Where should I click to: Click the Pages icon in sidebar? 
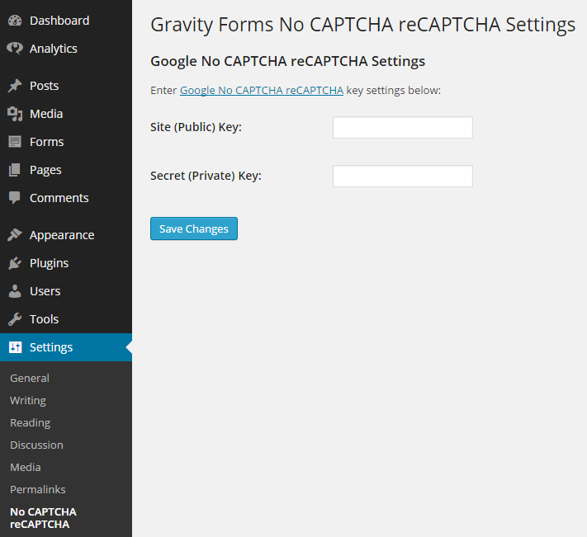point(15,170)
